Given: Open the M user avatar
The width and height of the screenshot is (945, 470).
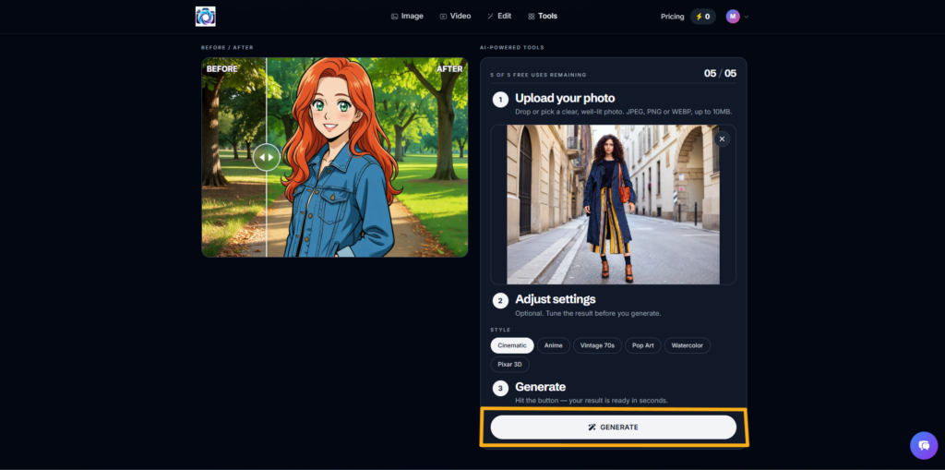Looking at the screenshot, I should 733,17.
